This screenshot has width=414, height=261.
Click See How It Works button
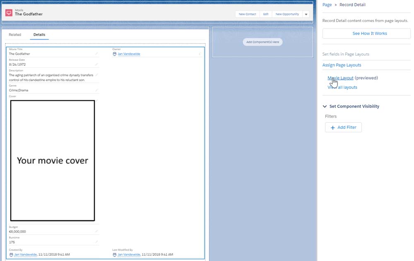coord(366,34)
